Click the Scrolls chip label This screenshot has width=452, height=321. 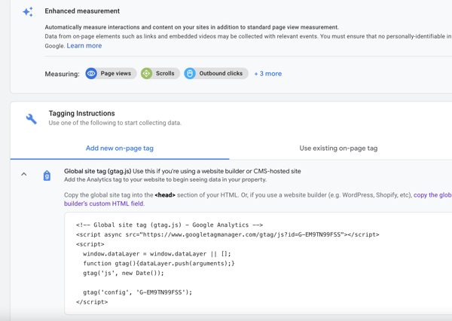pyautogui.click(x=165, y=74)
